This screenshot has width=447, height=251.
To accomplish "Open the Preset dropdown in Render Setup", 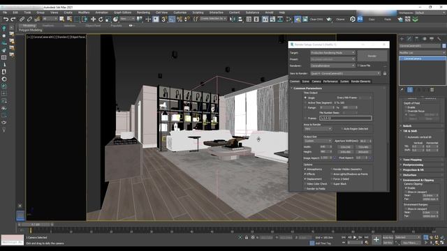I will (x=332, y=59).
